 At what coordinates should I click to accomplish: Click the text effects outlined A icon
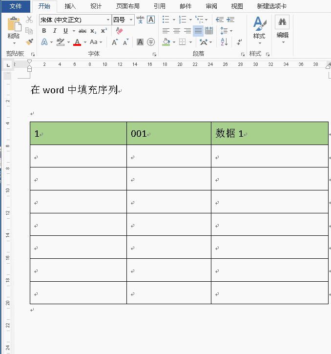[44, 42]
